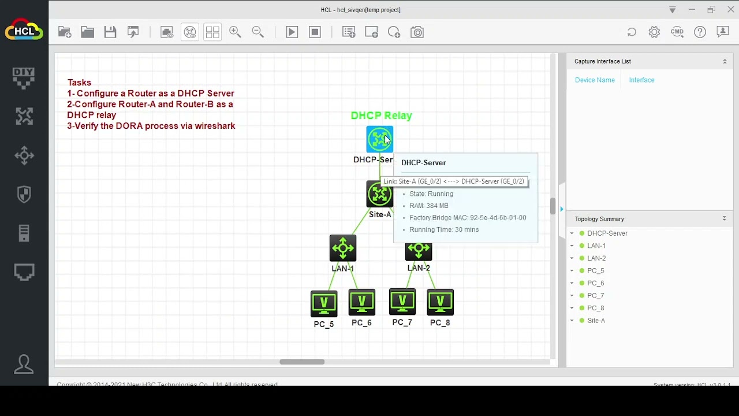Select Site-A in the Topology Summary list

coord(596,321)
